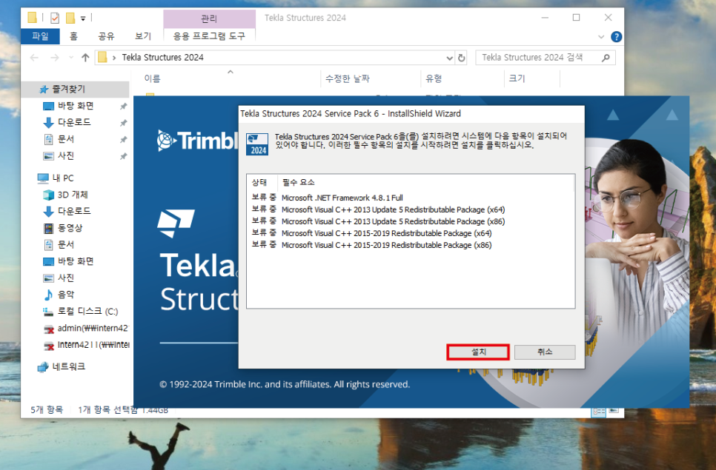Open the quick access toolbar customize dropdown

[83, 19]
